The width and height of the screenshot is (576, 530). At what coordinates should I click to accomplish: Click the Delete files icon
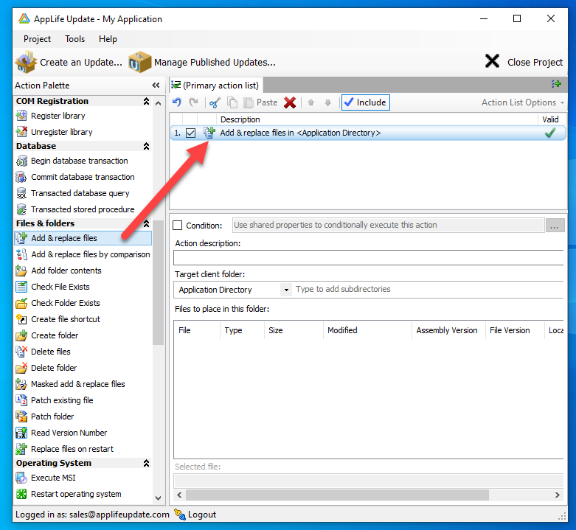pyautogui.click(x=21, y=352)
